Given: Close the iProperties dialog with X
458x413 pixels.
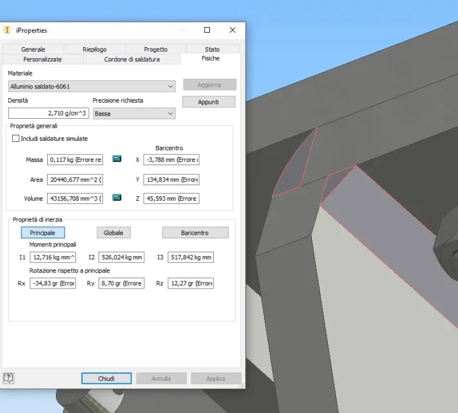Looking at the screenshot, I should tap(233, 30).
